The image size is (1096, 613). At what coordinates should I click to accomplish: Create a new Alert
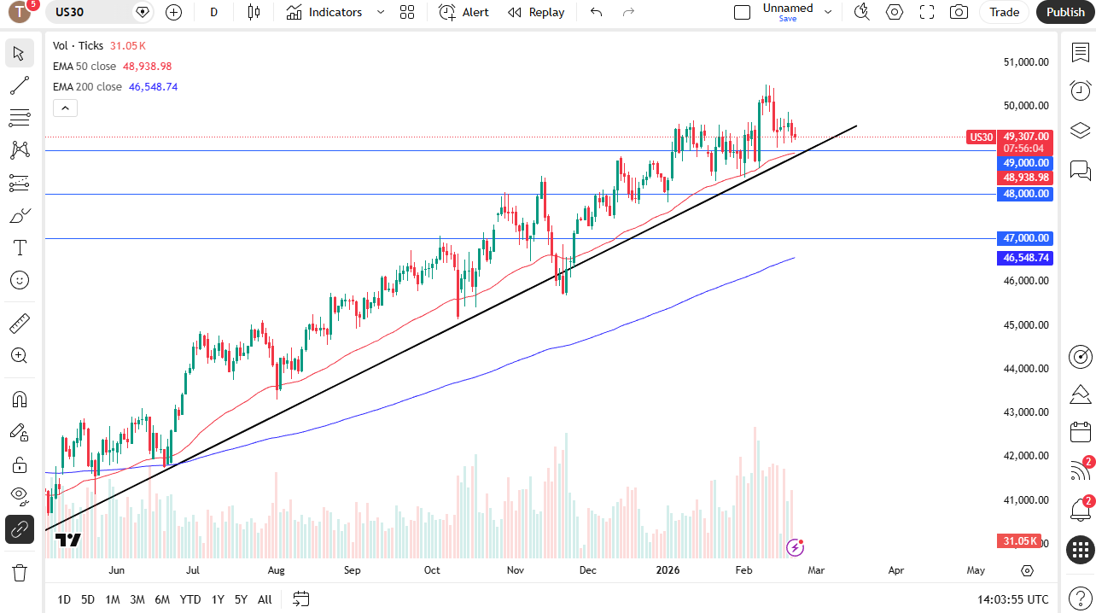(x=464, y=12)
